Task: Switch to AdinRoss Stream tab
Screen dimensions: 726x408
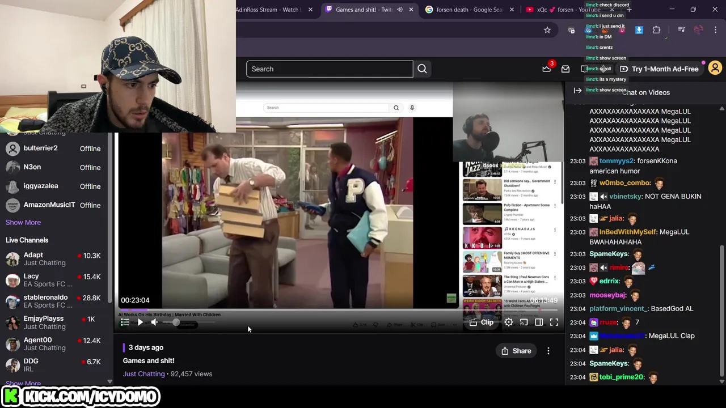Action: coord(268,10)
